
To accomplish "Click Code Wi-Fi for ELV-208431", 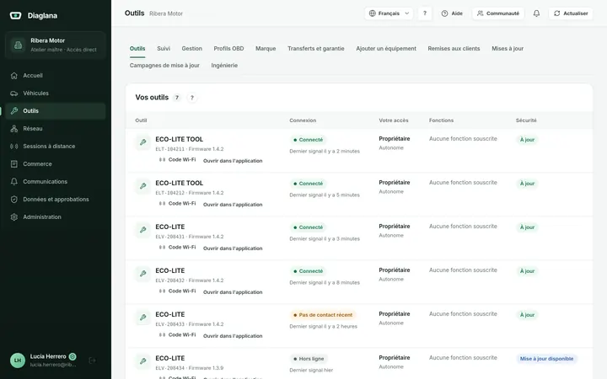I will tap(177, 248).
